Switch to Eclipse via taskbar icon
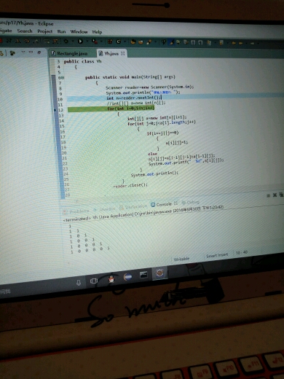 coord(159,273)
